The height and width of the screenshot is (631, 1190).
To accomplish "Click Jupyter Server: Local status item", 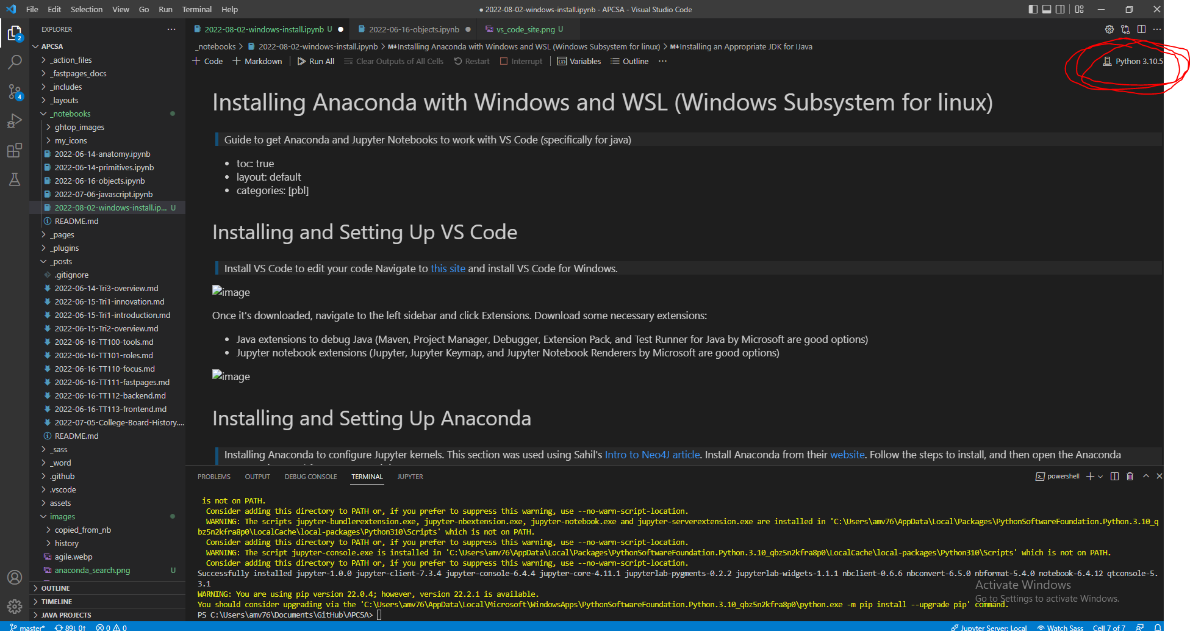I will pyautogui.click(x=989, y=627).
